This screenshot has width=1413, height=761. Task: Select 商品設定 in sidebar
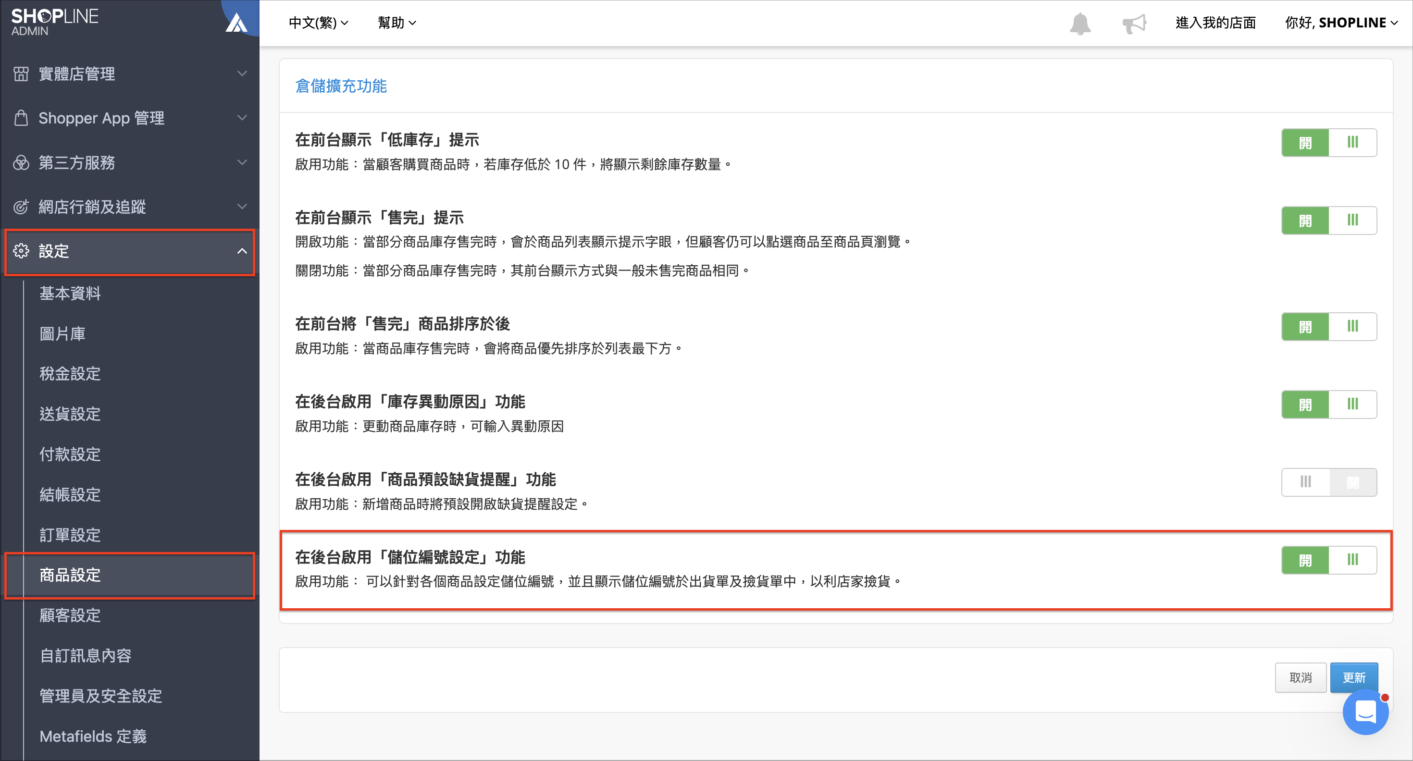70,575
